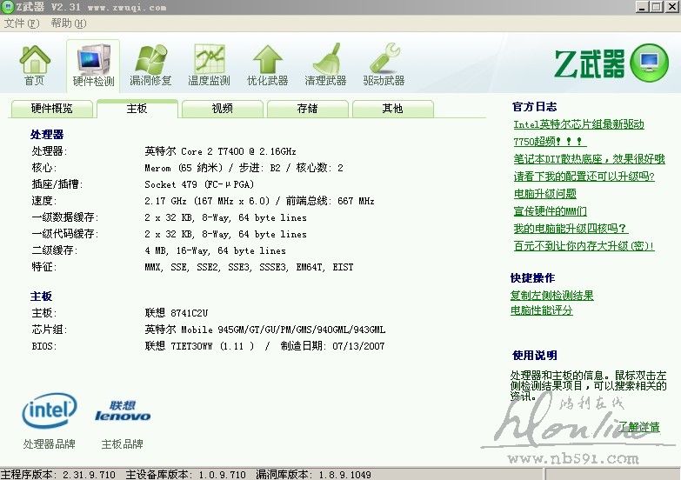The height and width of the screenshot is (480, 681).
Task: Open the 宣传硬件的MM们 link
Action: click(550, 211)
